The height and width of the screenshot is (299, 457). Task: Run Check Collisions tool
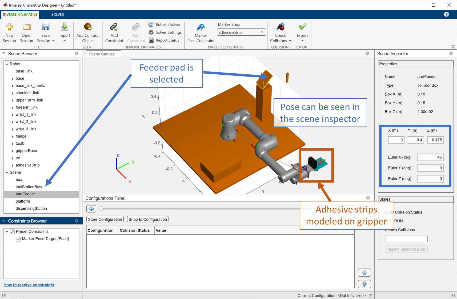pos(280,27)
